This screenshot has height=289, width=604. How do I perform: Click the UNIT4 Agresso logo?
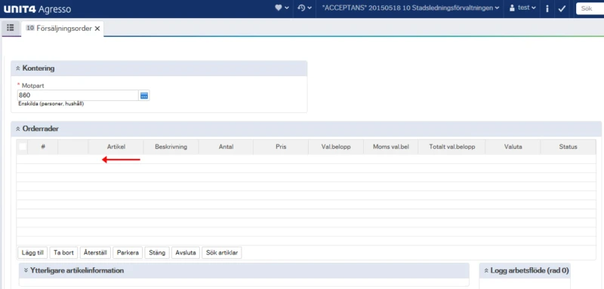click(x=37, y=9)
